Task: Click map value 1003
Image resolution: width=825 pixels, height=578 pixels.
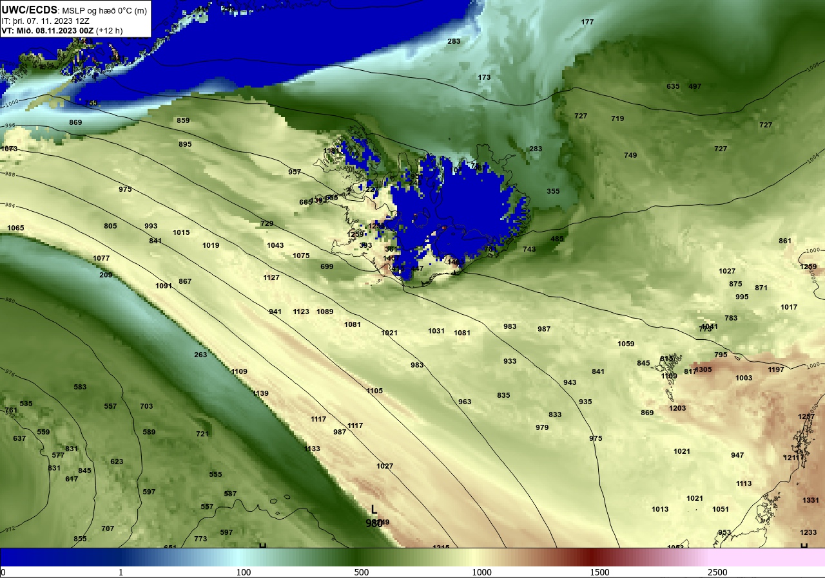Action: tap(744, 378)
